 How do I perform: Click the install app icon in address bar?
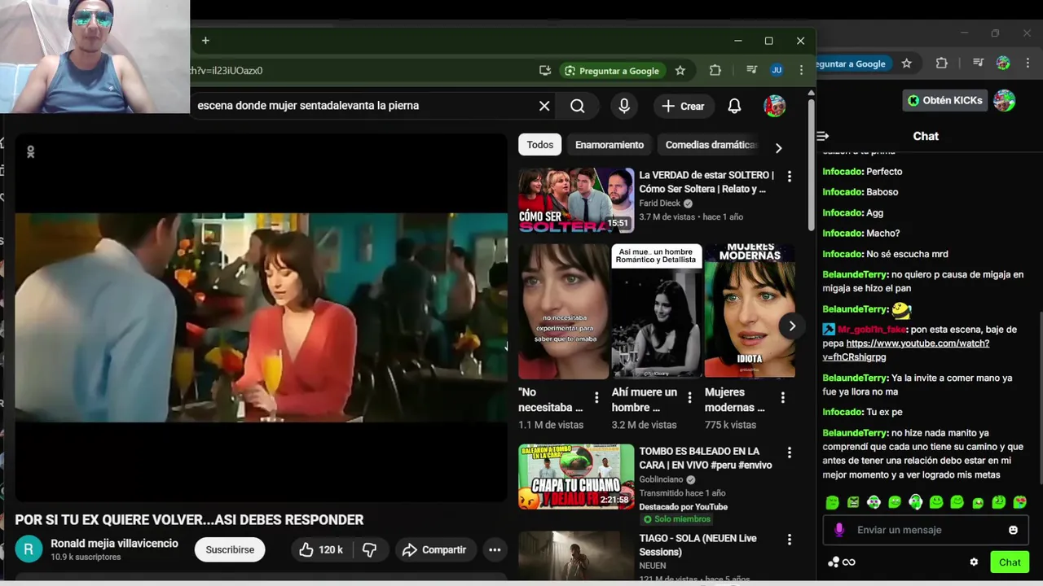point(545,71)
